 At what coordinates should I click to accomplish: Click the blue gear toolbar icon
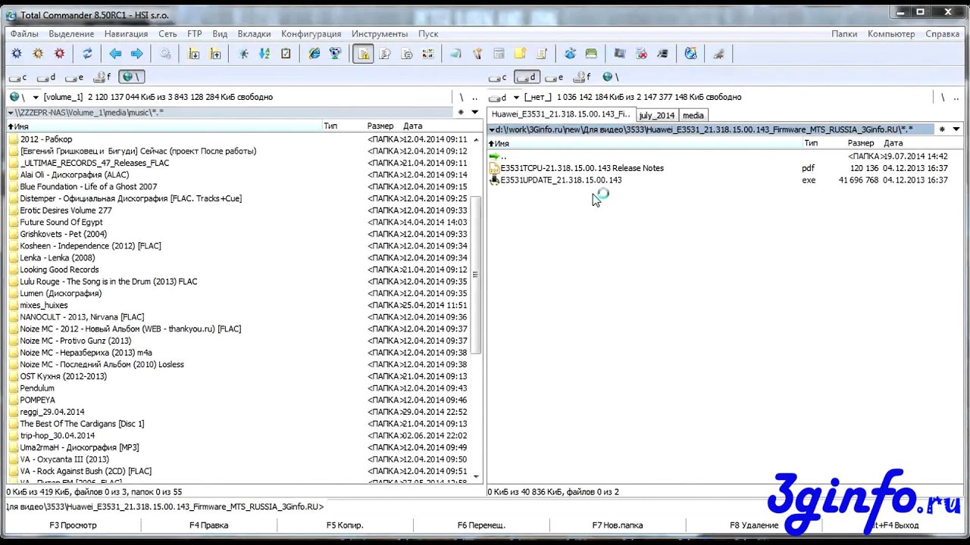[x=17, y=54]
